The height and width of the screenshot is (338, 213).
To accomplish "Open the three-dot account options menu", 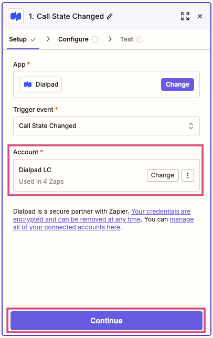I will (188, 175).
